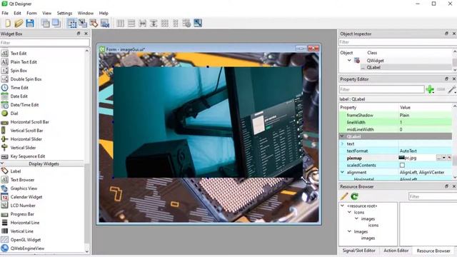Select the Edit Widgets mode icon
457x257 pixels.
click(x=71, y=23)
